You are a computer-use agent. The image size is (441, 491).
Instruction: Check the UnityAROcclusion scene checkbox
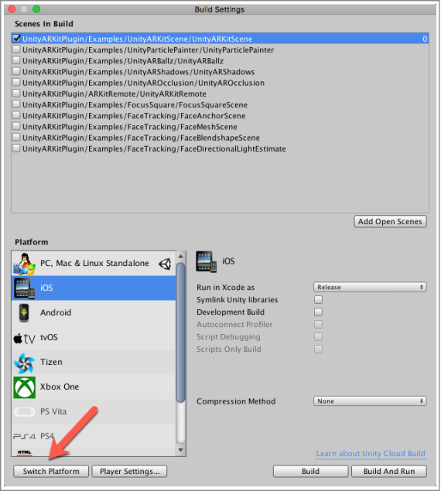pyautogui.click(x=16, y=83)
